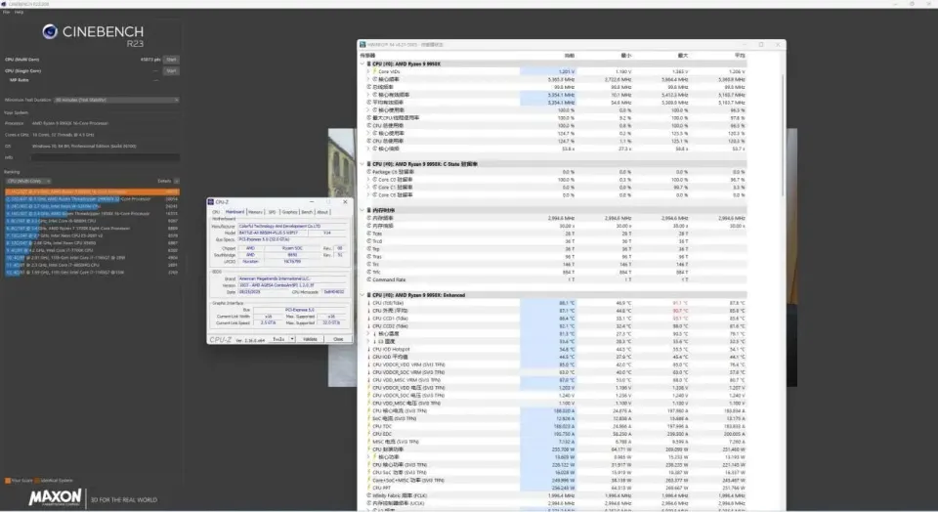Start the CPU (Single Core) test
Screen dimensions: 938x512
click(x=171, y=70)
